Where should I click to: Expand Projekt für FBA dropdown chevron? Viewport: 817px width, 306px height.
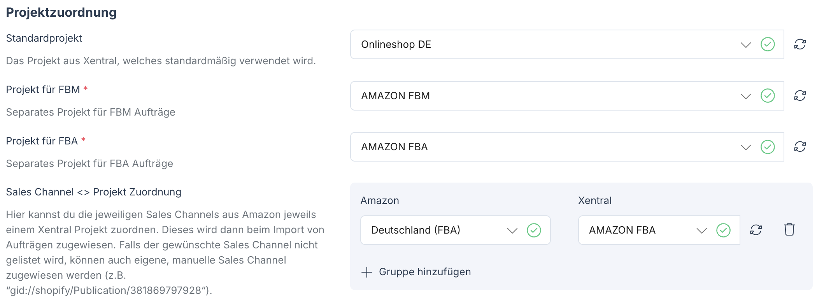coord(745,148)
